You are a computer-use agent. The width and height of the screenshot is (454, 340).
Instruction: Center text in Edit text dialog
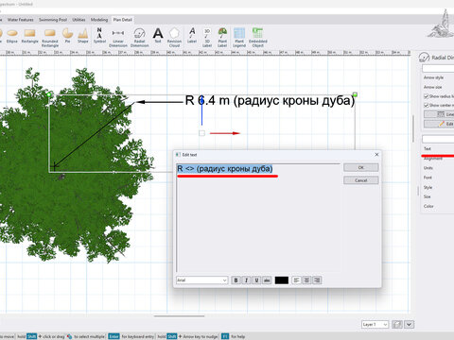coord(306,280)
